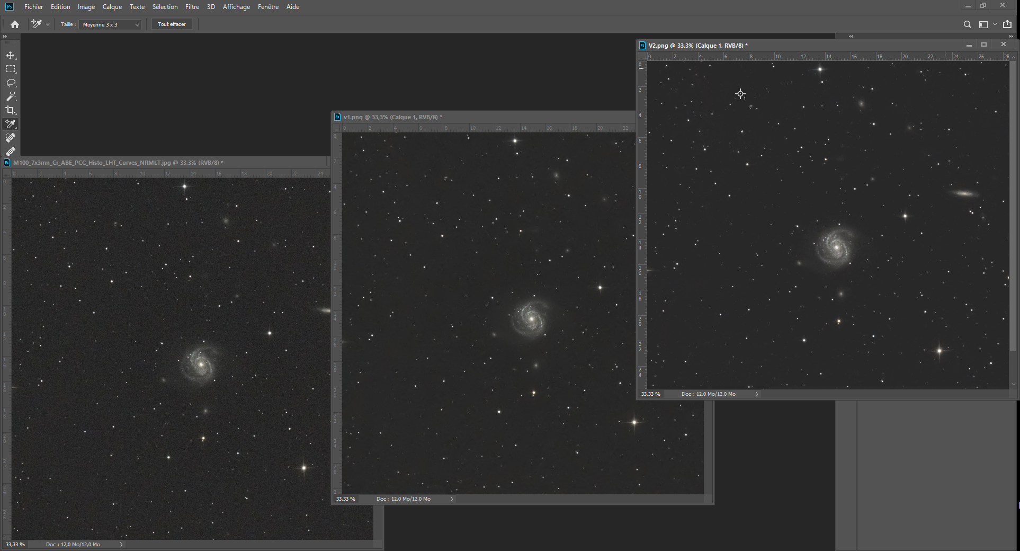The width and height of the screenshot is (1020, 551).
Task: Select the Rectangular Marquee tool
Action: [11, 69]
